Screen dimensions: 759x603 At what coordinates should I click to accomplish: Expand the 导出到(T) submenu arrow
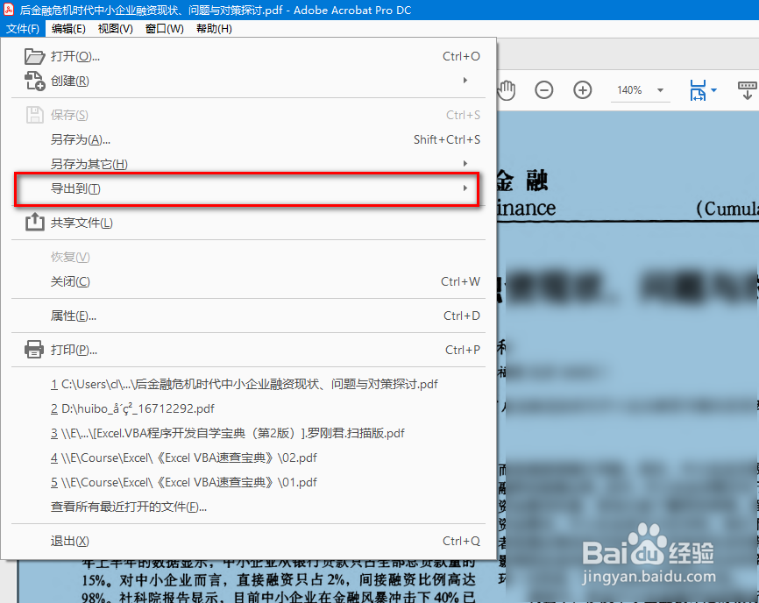(465, 188)
